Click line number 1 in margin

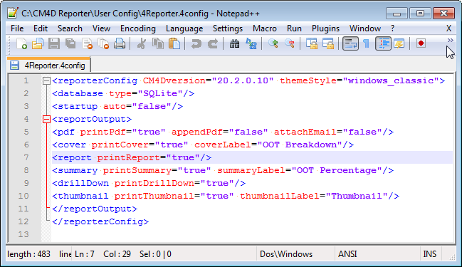[26, 80]
